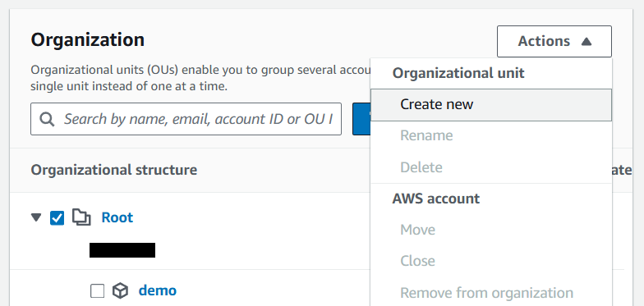Collapse the Root tree triangle

pos(36,217)
